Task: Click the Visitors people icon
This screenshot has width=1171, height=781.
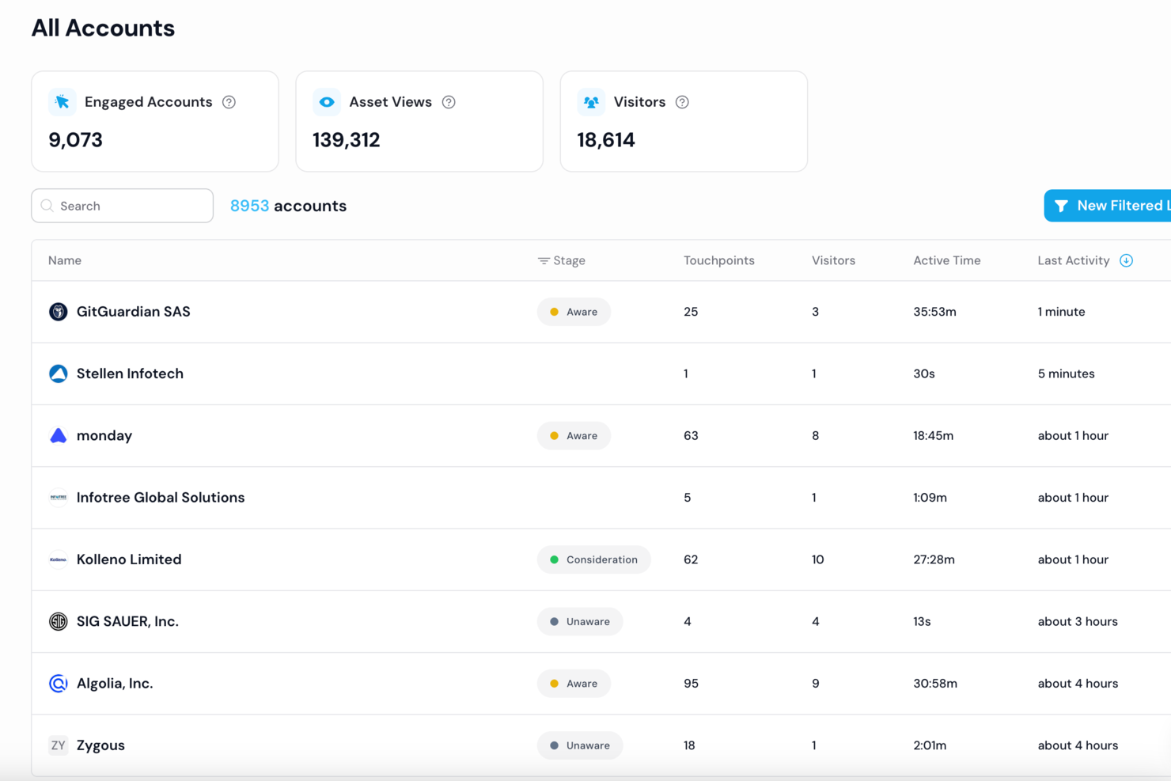Action: pos(590,102)
